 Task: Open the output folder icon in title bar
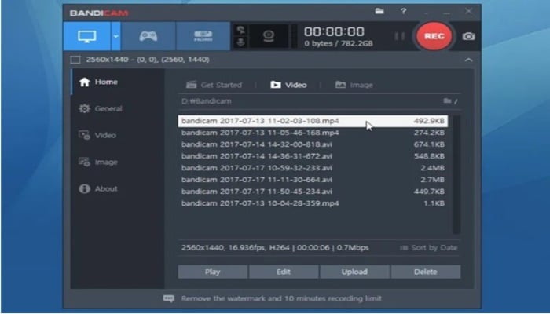point(379,11)
